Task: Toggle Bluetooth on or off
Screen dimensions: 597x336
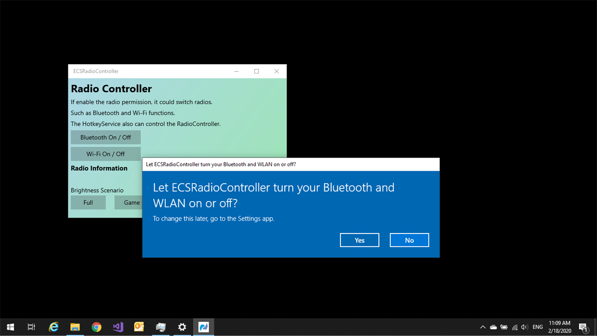Action: tap(105, 137)
